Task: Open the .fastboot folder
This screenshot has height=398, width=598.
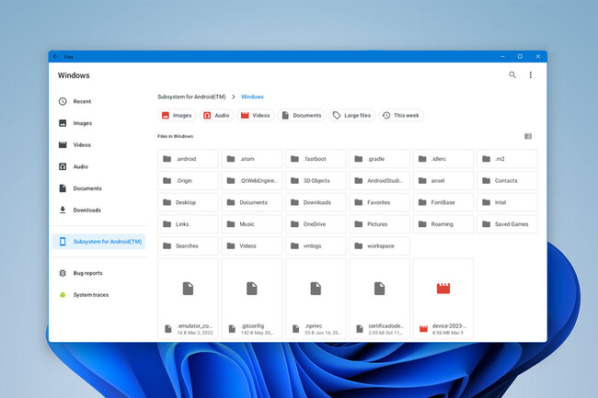Action: tap(316, 159)
